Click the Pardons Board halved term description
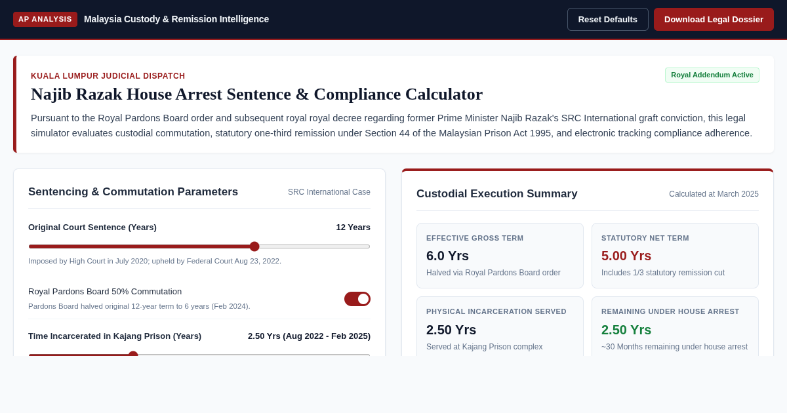Screen dimensions: 787x413 (139, 306)
